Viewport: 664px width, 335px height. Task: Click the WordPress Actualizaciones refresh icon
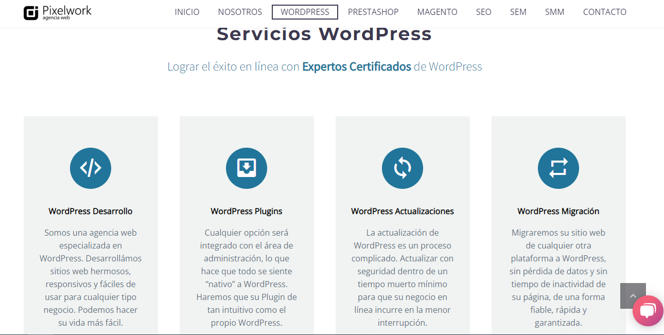click(403, 168)
